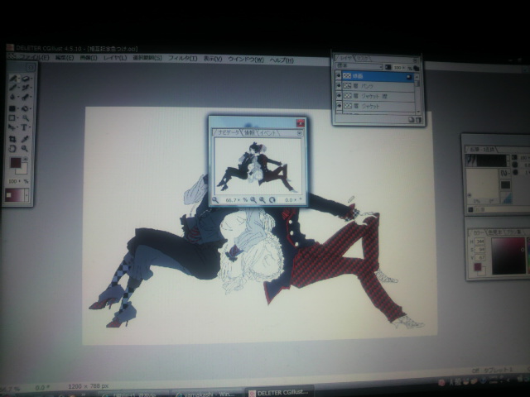Hide the ジャケット 襟 layer
530x397 pixels.
[x=339, y=96]
